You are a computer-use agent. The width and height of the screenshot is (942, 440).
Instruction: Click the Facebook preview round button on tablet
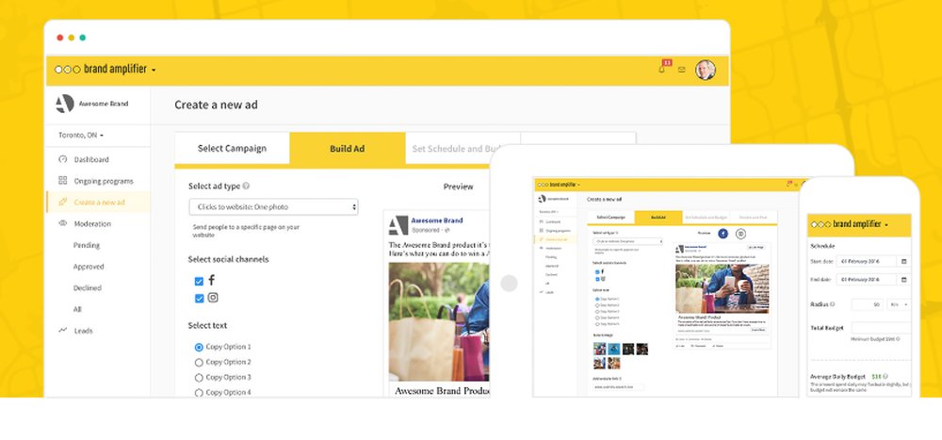(x=723, y=234)
